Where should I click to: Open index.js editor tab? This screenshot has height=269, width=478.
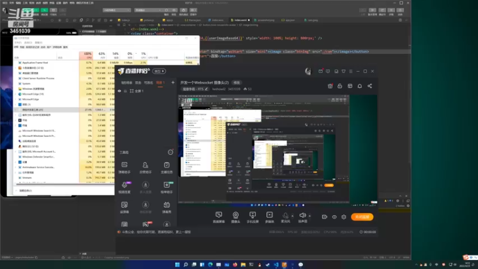click(124, 20)
